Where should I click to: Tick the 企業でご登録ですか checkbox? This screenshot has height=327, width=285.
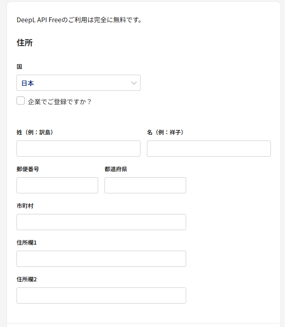(21, 101)
